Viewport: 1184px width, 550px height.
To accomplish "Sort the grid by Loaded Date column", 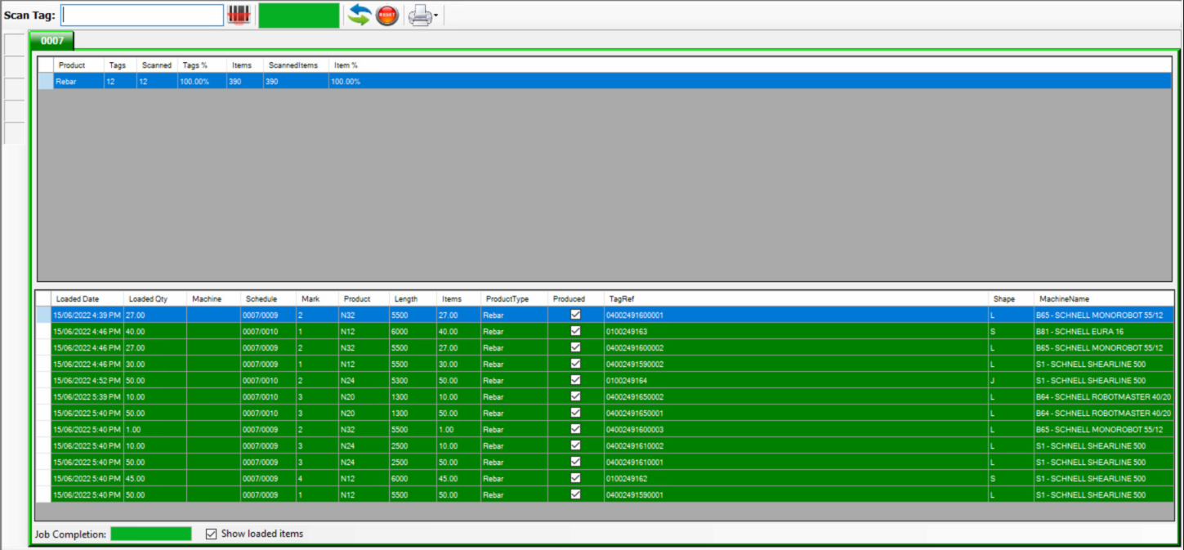I will 78,298.
